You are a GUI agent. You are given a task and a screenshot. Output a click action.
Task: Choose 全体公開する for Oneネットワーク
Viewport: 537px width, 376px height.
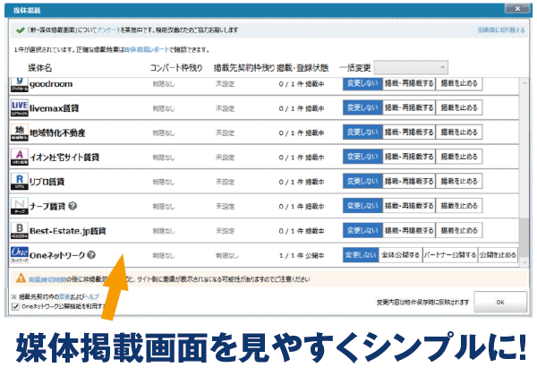click(x=400, y=255)
